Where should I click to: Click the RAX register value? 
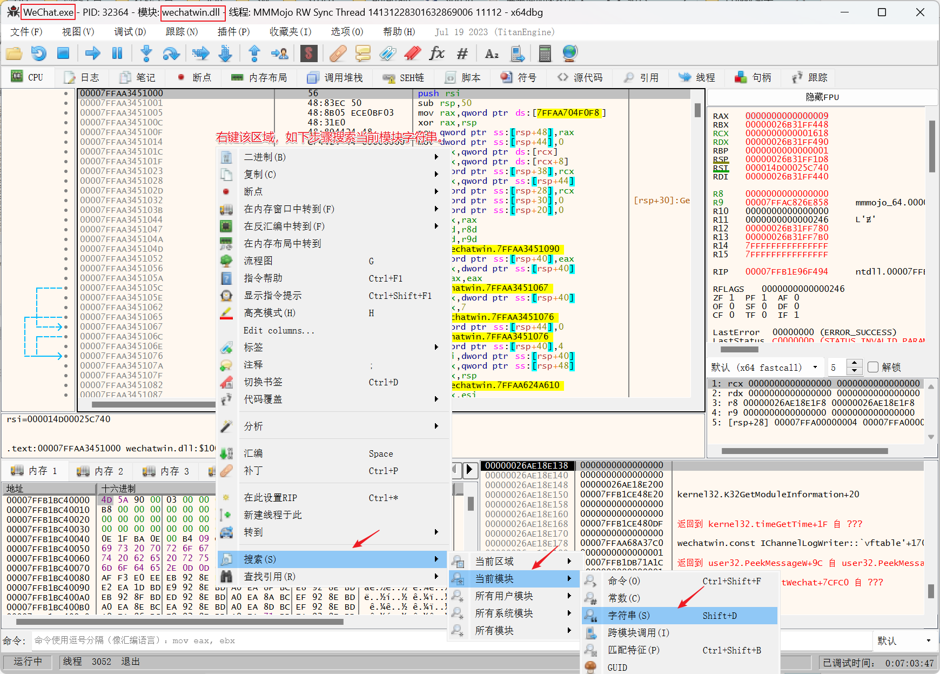point(787,116)
